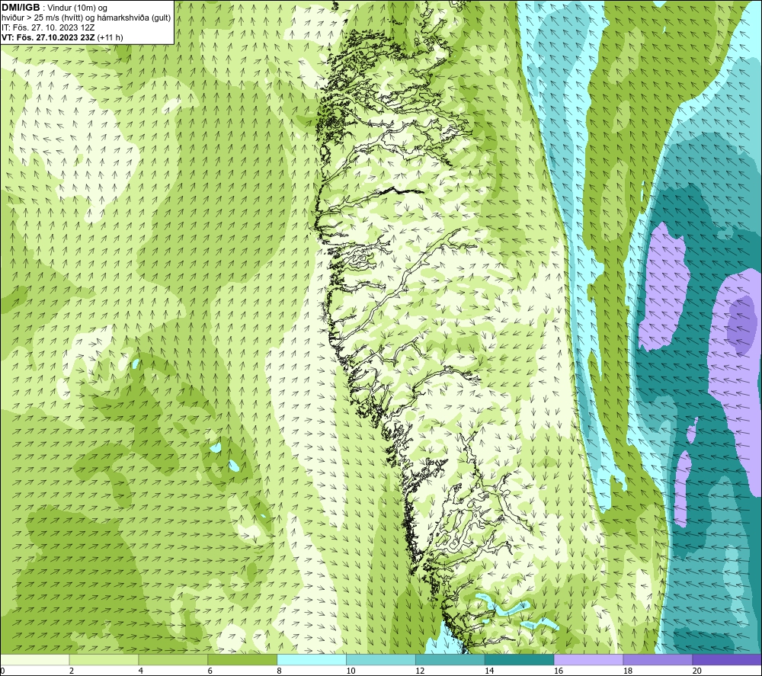Select the 16–18 m/s light purple swatch

588,659
